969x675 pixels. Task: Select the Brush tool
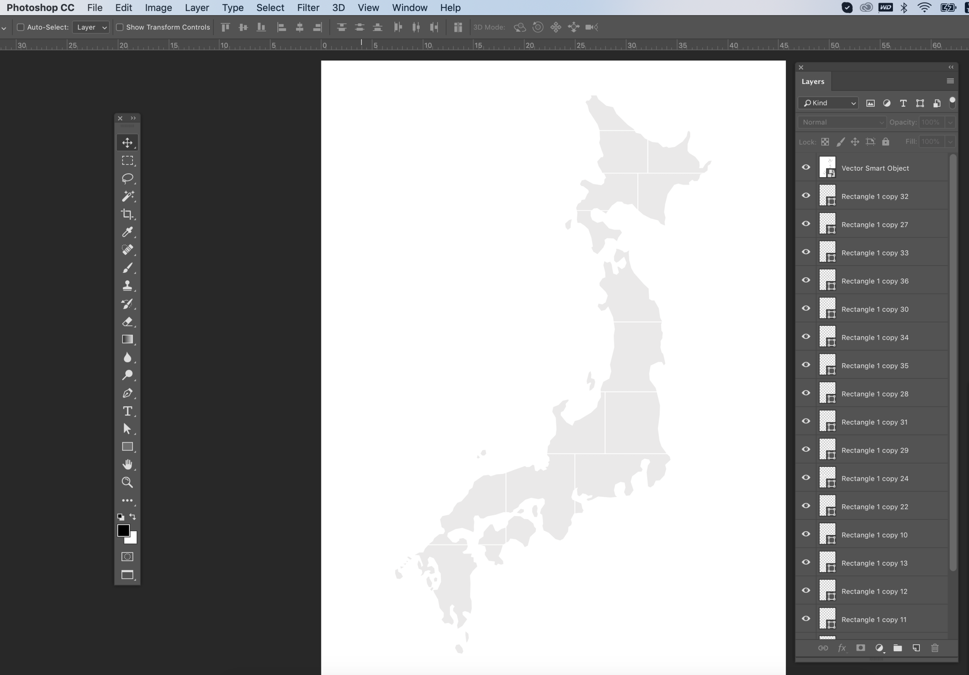tap(127, 268)
